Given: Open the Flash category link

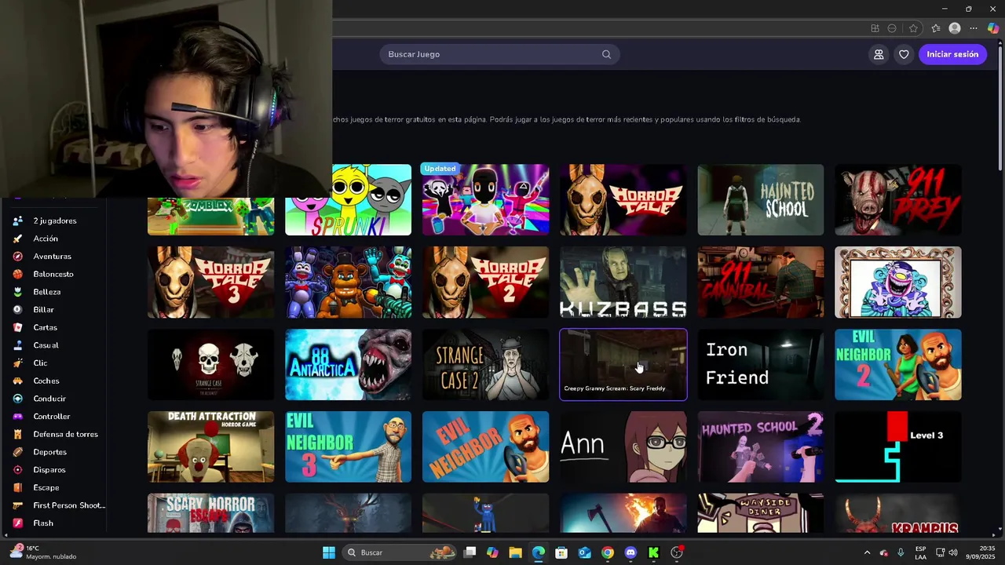Looking at the screenshot, I should pos(43,523).
